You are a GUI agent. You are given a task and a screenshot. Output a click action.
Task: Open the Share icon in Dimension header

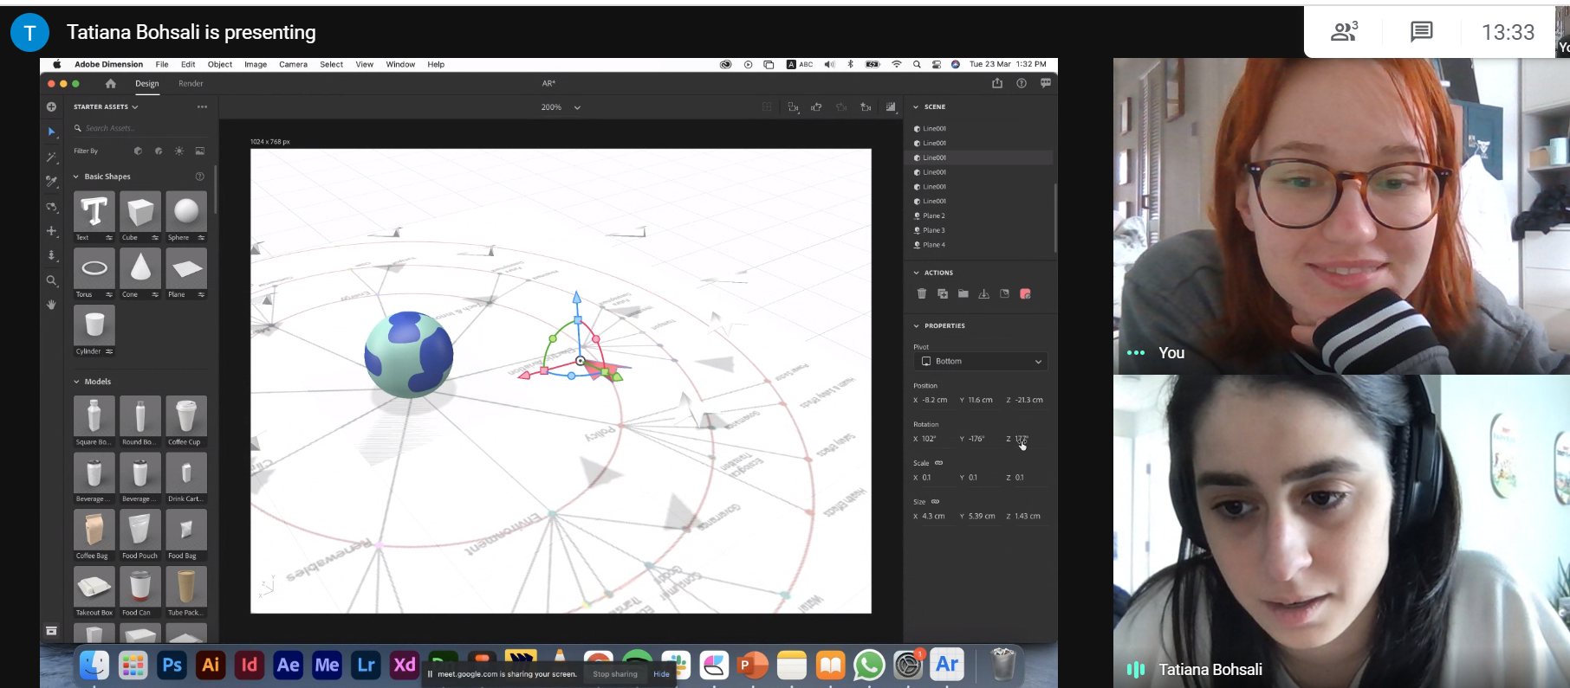pos(997,83)
